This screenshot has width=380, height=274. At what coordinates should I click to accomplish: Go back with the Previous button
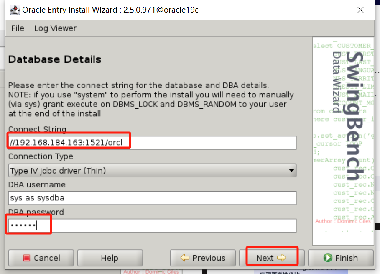coord(203,258)
